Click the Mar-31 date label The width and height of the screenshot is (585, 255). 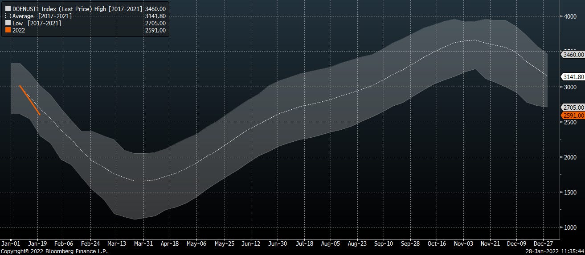pos(143,244)
